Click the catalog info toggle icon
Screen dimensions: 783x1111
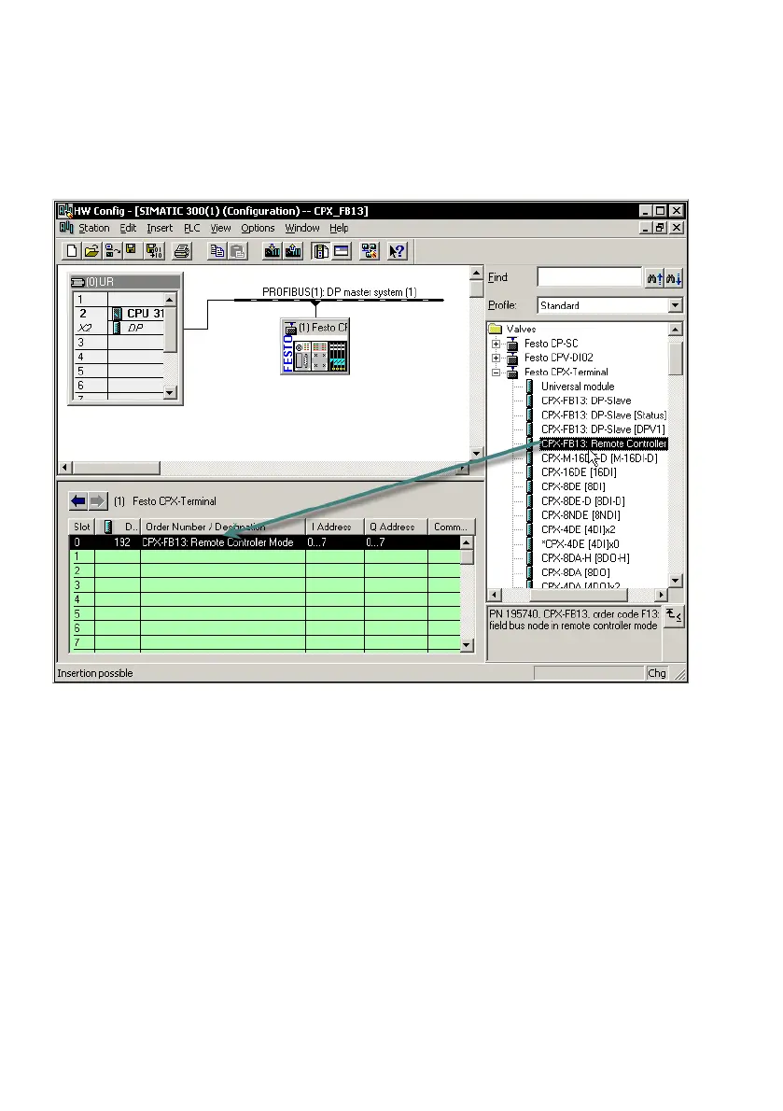675,616
